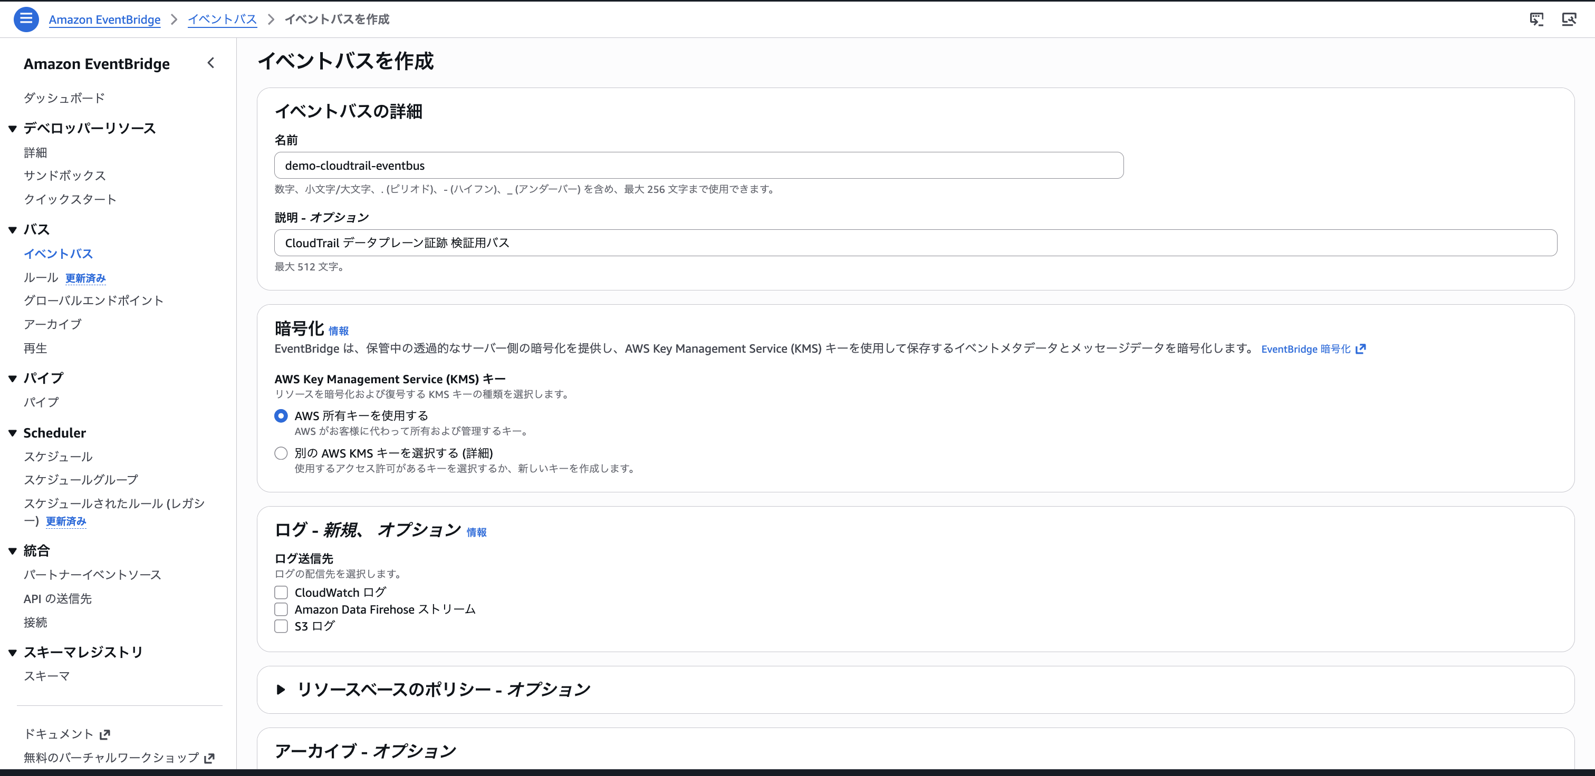
Task: Click the far-right monitor search icon
Action: point(1569,19)
